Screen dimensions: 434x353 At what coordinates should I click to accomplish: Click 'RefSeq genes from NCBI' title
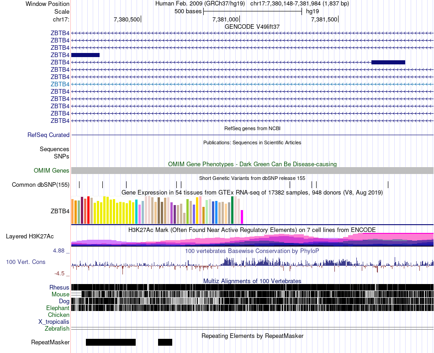coord(252,128)
